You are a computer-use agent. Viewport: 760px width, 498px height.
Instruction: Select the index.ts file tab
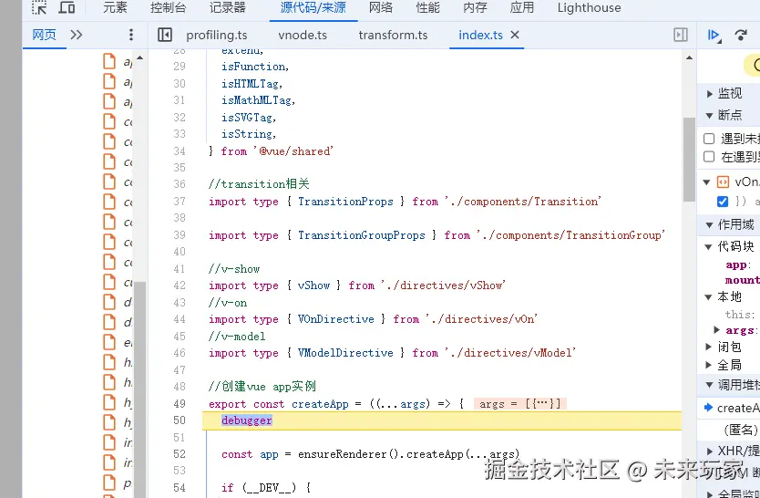click(x=480, y=35)
